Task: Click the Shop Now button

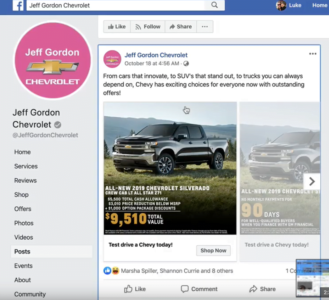Action: point(213,250)
